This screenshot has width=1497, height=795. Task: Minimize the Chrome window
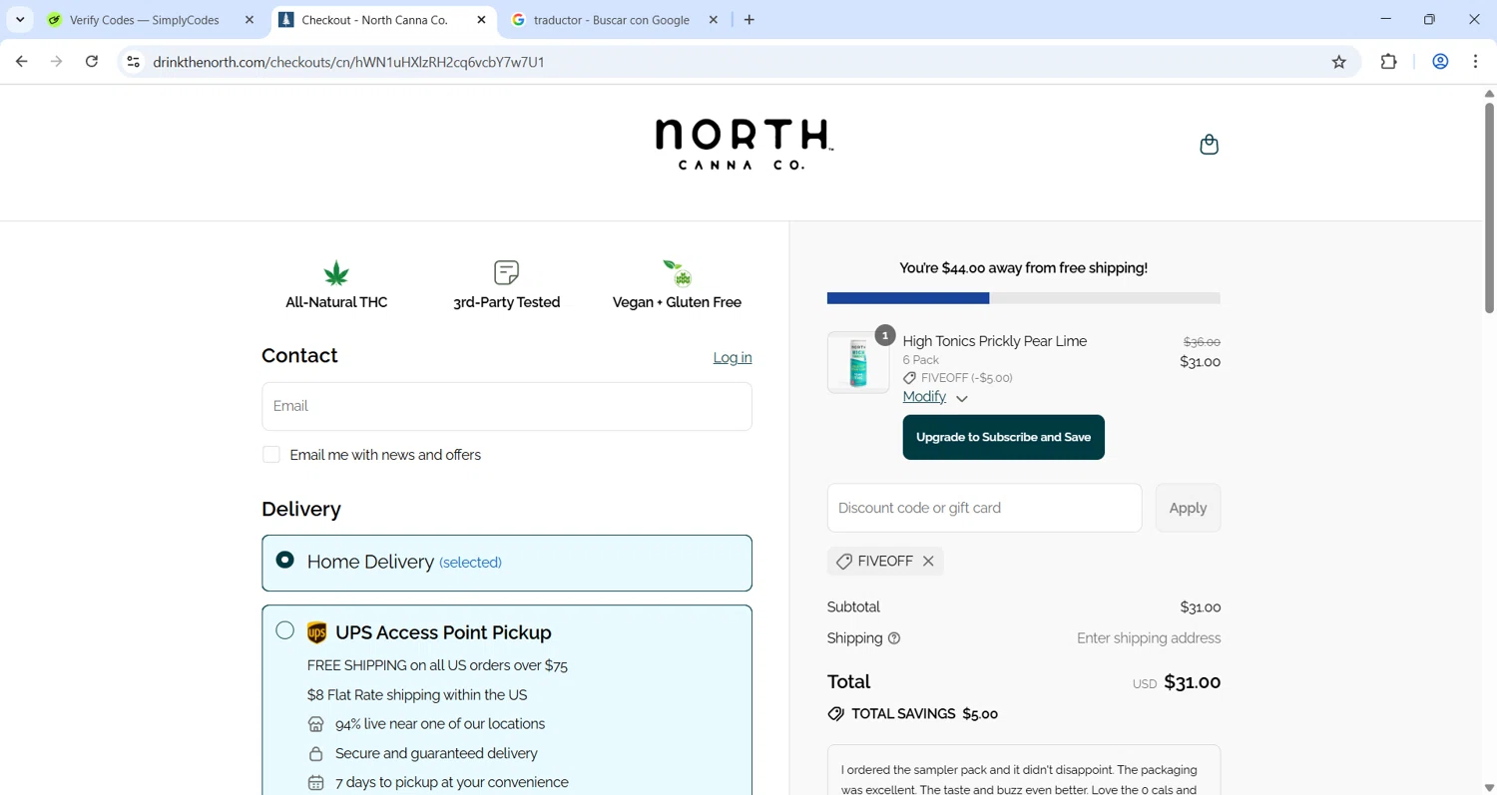pyautogui.click(x=1385, y=19)
